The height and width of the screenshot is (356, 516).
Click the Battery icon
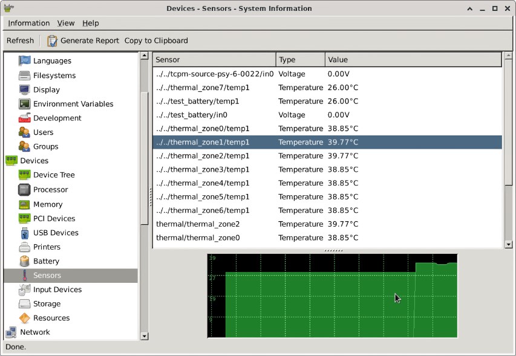pyautogui.click(x=24, y=261)
